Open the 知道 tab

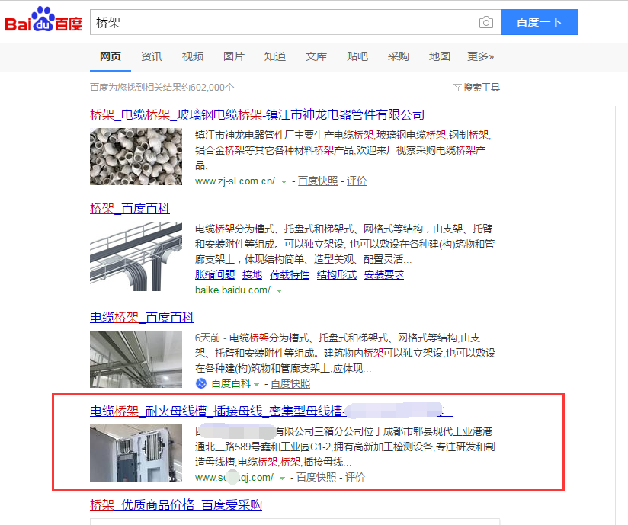(x=275, y=56)
